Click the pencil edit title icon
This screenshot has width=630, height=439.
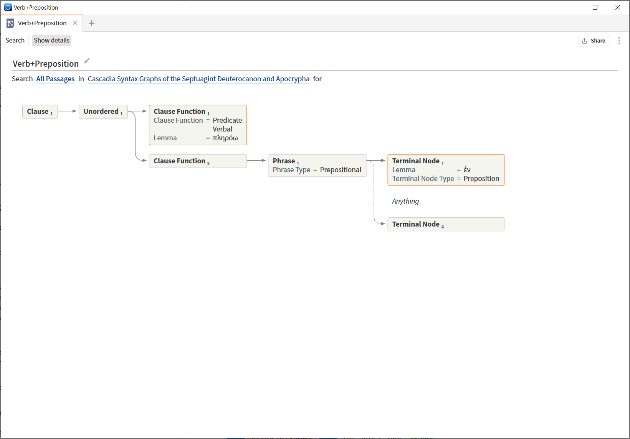click(87, 61)
